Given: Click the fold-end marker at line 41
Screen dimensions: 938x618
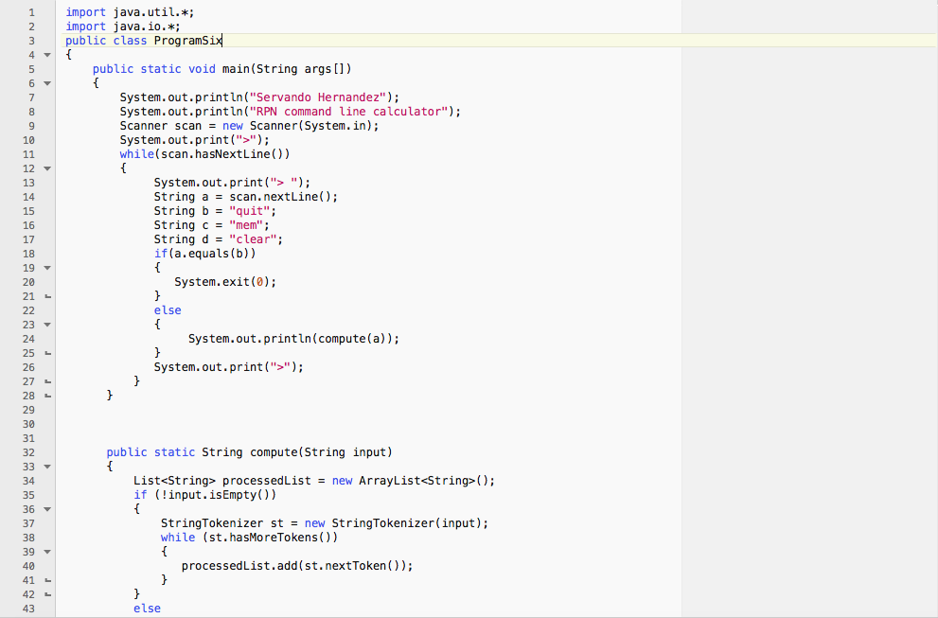Looking at the screenshot, I should (x=45, y=579).
